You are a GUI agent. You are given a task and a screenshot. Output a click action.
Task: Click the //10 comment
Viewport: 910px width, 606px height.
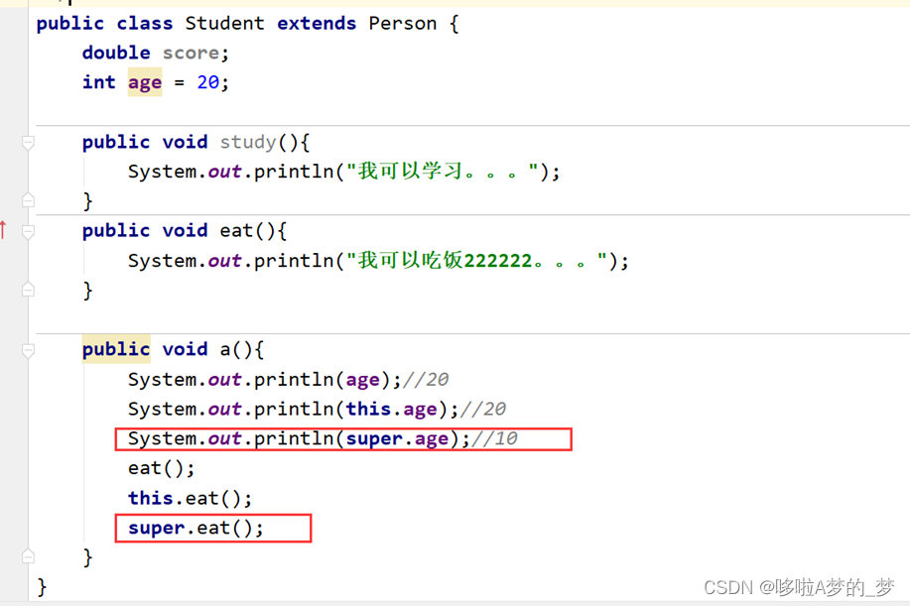(x=494, y=438)
